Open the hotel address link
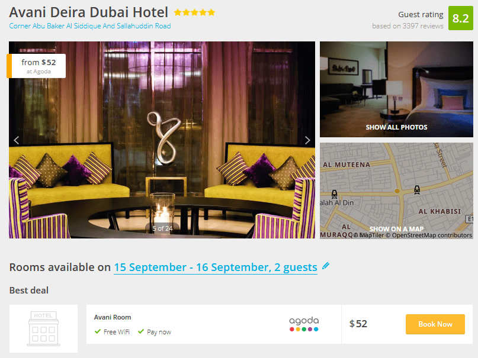This screenshot has width=478, height=358. click(90, 26)
